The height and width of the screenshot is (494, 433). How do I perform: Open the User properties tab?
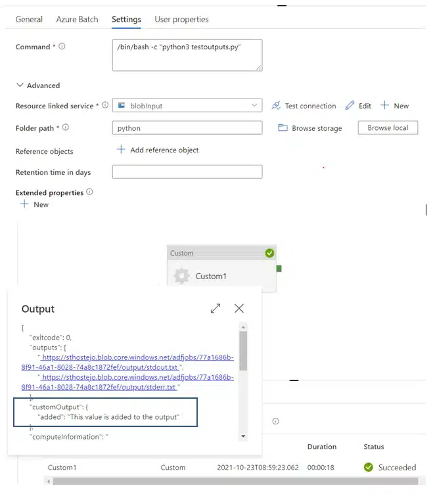181,20
